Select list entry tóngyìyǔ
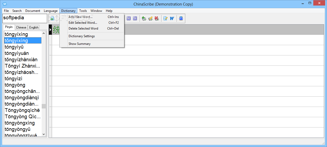Screen dimensions: 327x147 [x=23, y=47]
